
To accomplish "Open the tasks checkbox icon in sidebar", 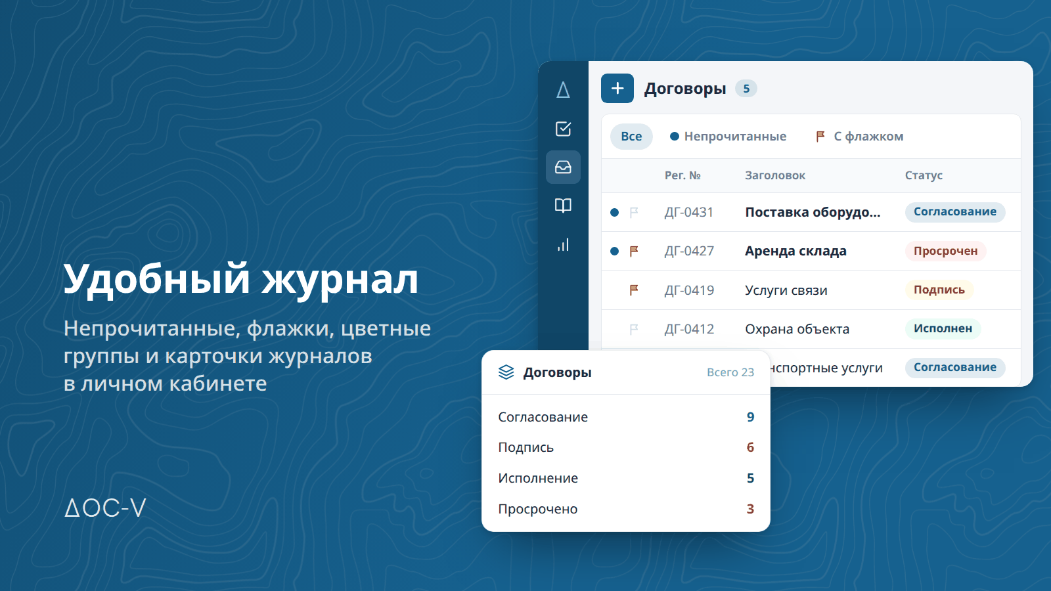I will [x=563, y=129].
